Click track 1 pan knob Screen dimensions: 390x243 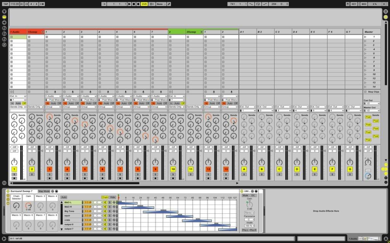pos(14,162)
